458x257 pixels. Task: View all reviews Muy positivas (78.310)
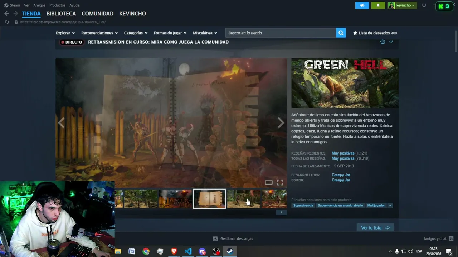pyautogui.click(x=350, y=158)
